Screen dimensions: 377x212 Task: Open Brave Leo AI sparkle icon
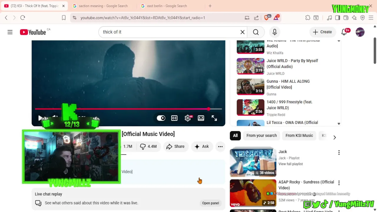tap(354, 18)
